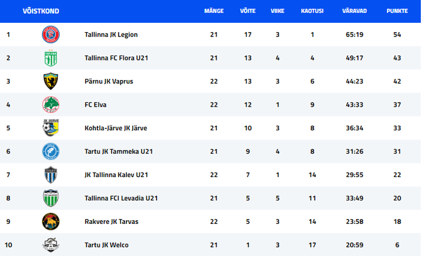The width and height of the screenshot is (422, 256).
Task: Open the Tallinna JK Legion team link
Action: (111, 35)
